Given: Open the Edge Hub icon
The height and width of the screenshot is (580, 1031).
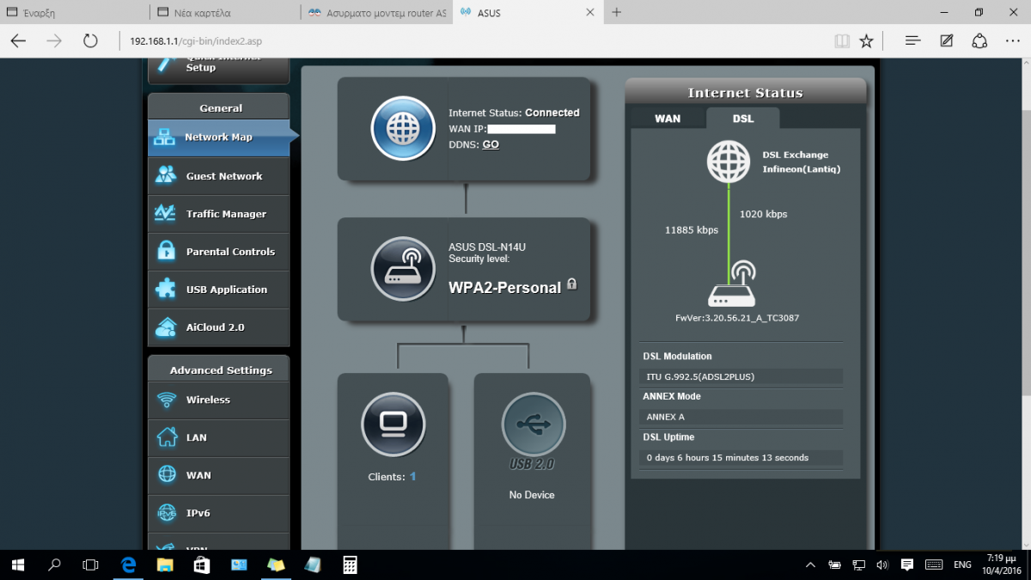Looking at the screenshot, I should (x=913, y=40).
